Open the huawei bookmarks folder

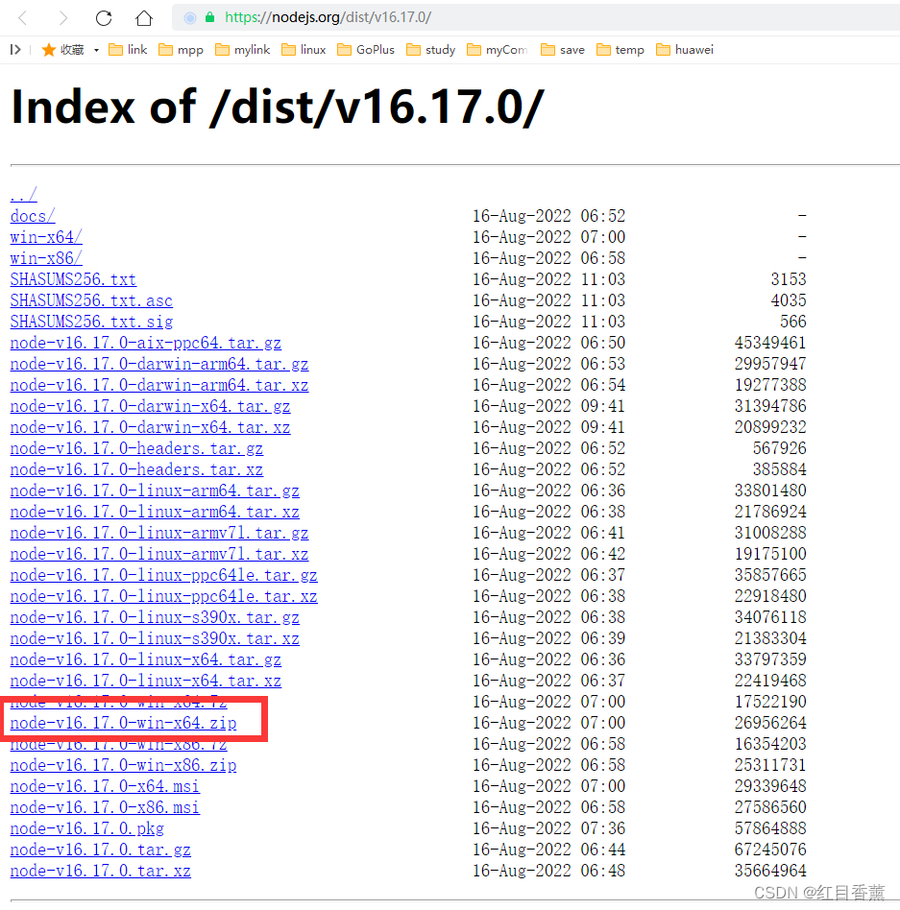[684, 49]
